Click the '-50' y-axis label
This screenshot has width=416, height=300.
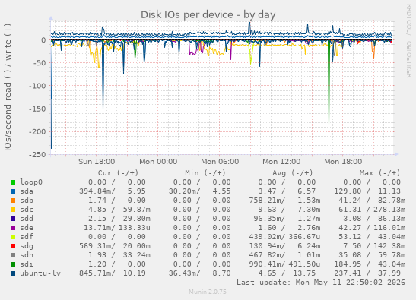[40, 63]
